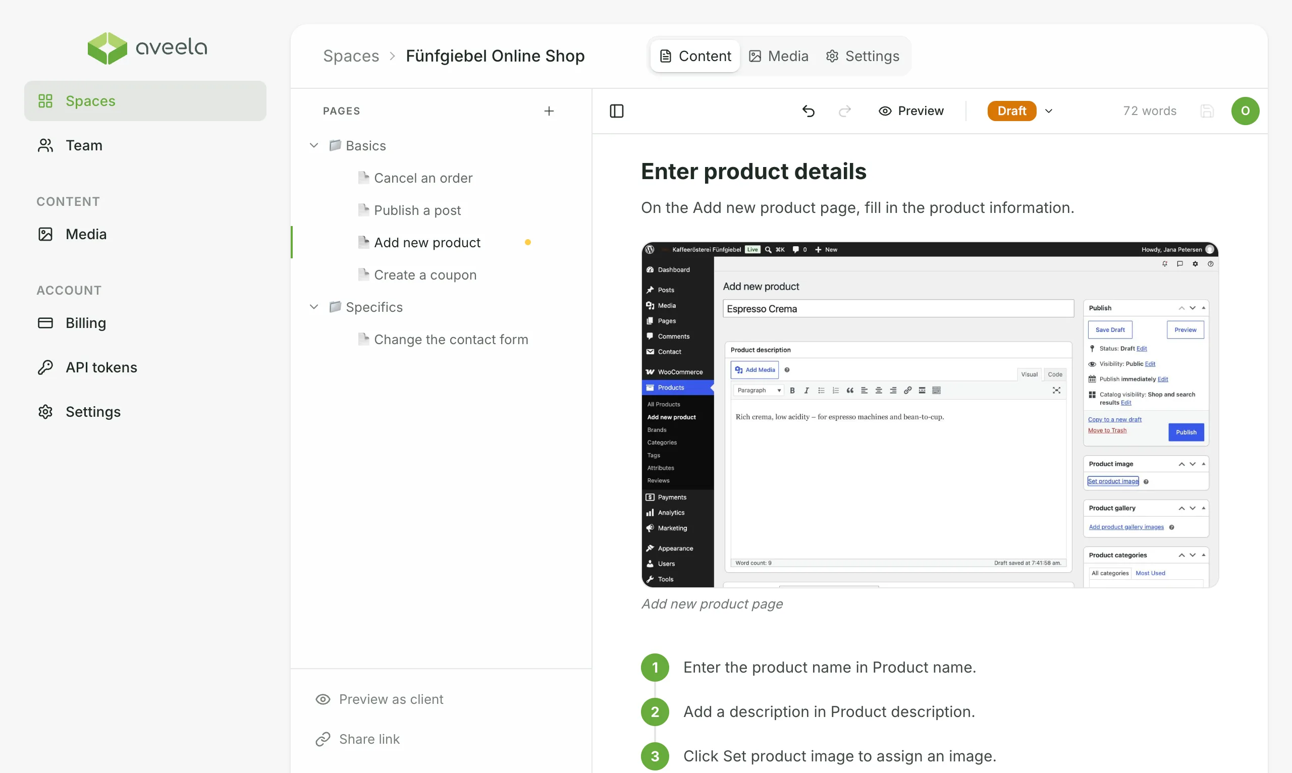This screenshot has width=1292, height=773.
Task: Click the Add new product page caption
Action: (x=712, y=603)
